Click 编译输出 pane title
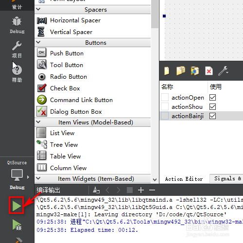 [x=48, y=190]
